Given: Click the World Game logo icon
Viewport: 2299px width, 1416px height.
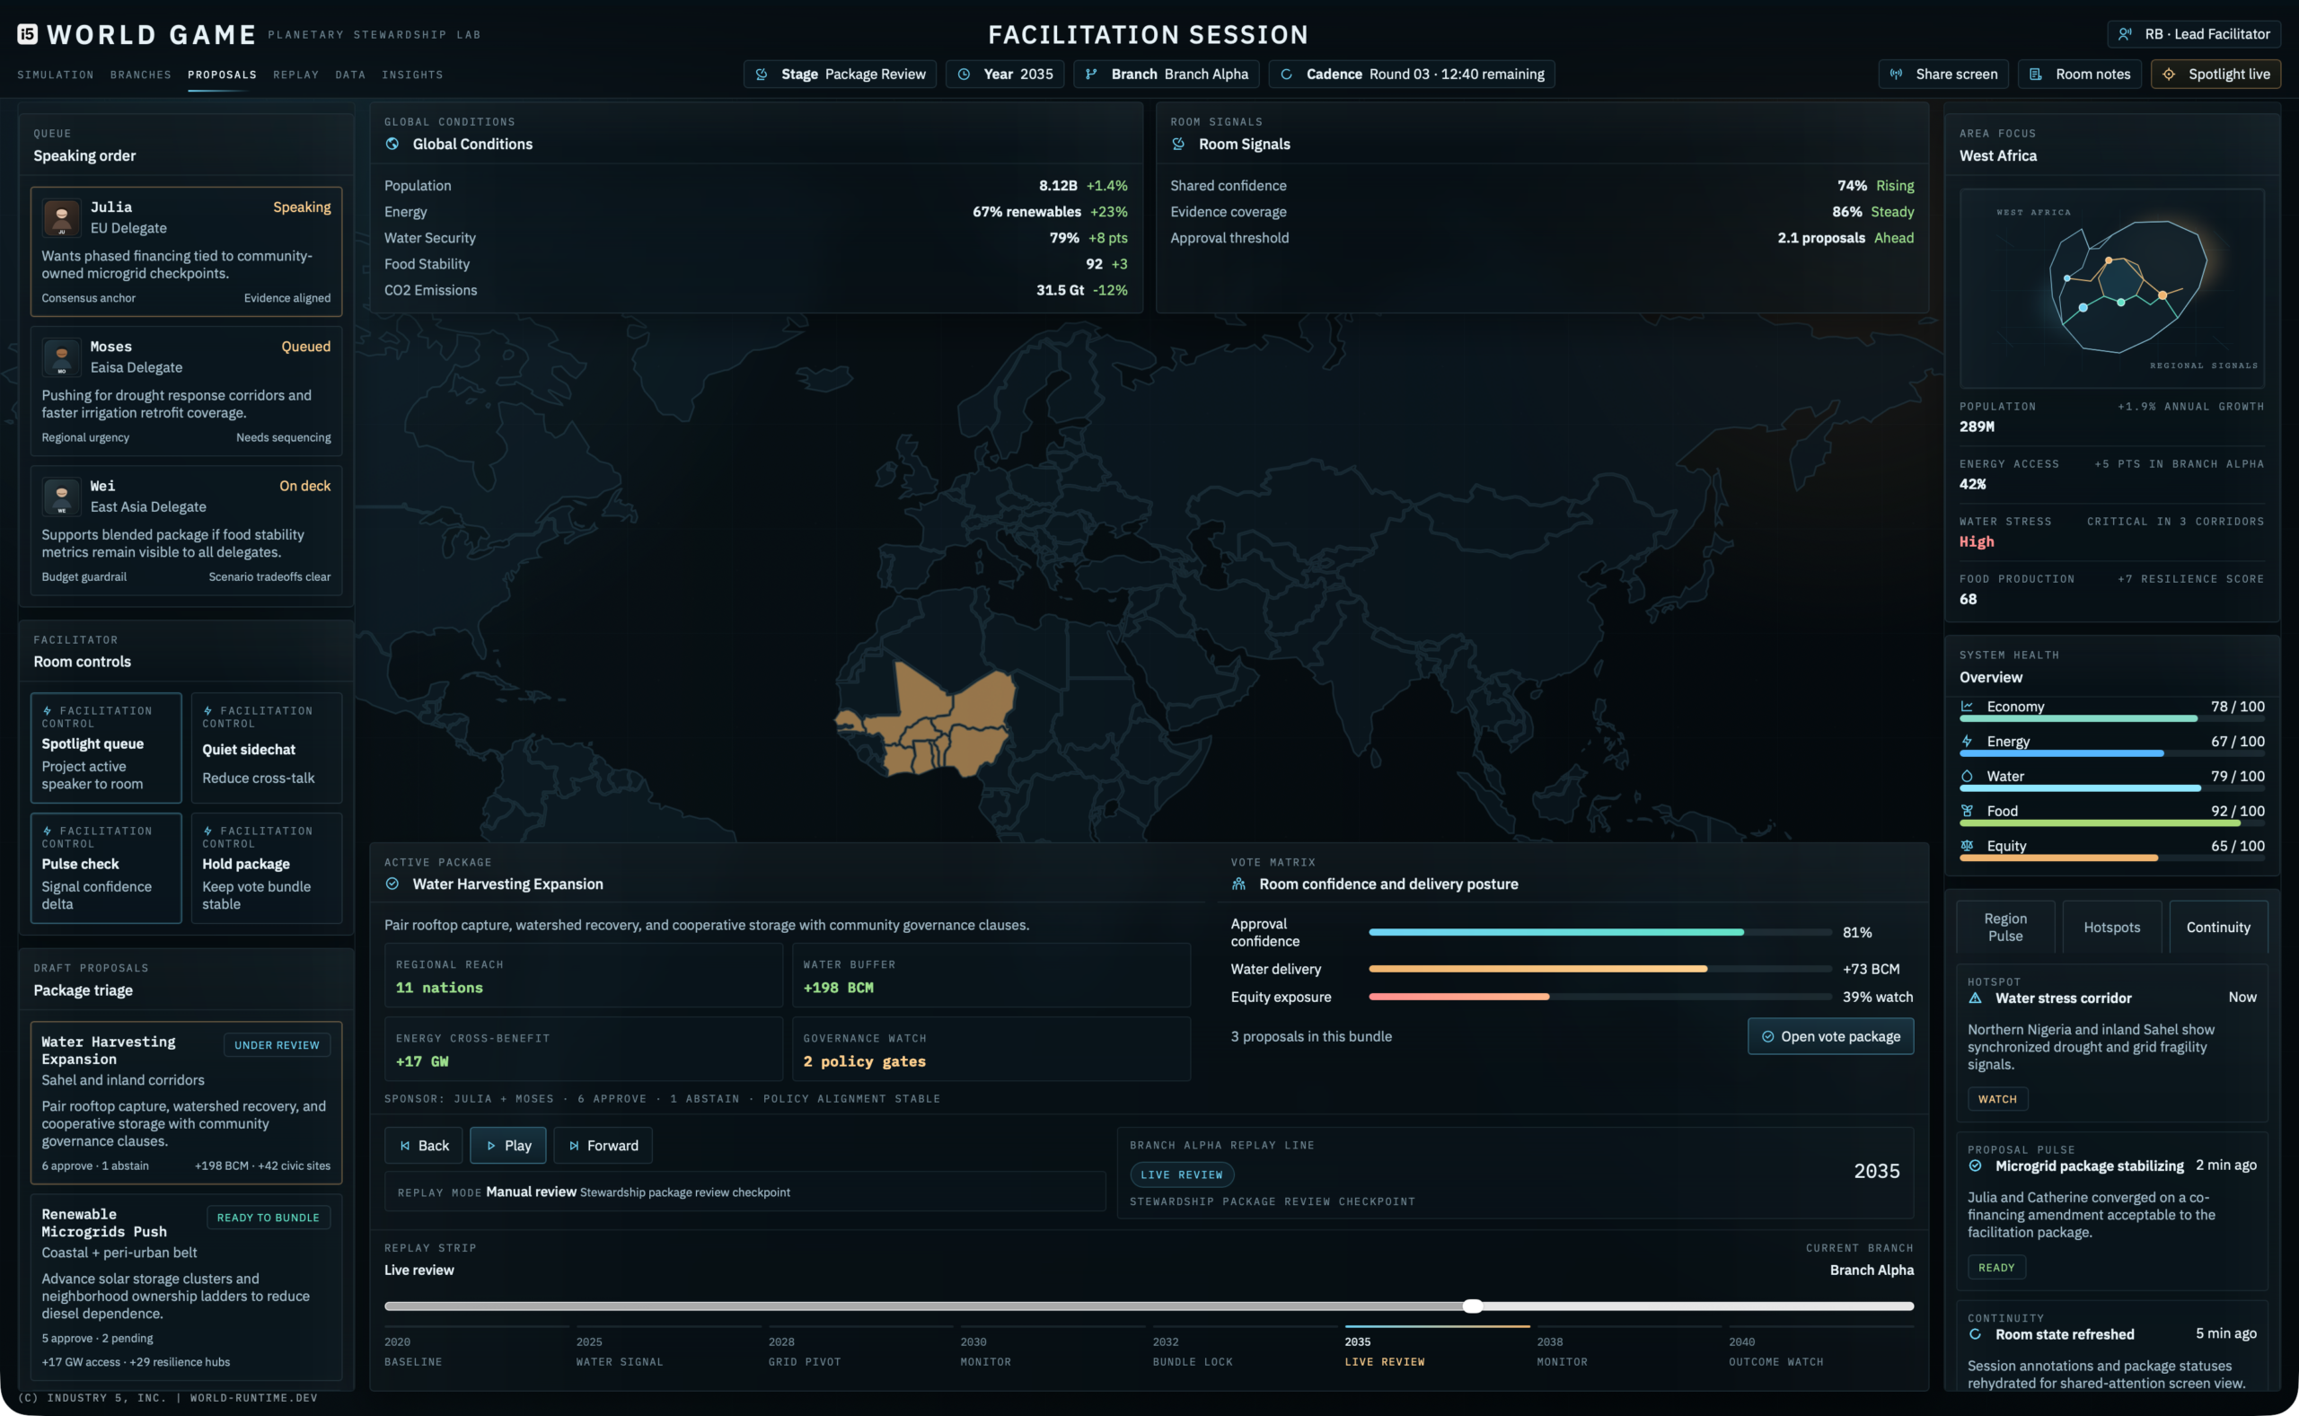Looking at the screenshot, I should tap(27, 35).
